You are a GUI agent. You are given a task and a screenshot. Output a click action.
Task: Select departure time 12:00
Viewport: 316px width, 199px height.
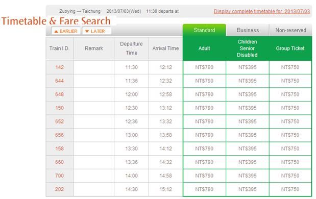pyautogui.click(x=131, y=94)
